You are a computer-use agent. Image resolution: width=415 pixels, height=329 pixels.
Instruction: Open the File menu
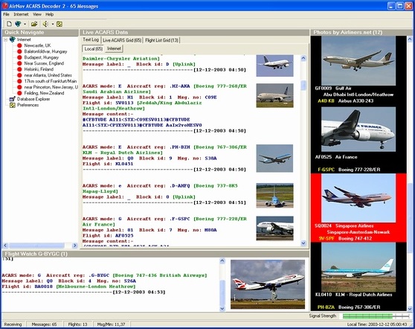click(x=6, y=14)
